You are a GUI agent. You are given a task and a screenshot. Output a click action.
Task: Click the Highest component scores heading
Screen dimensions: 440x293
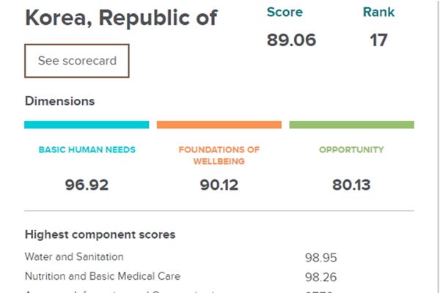(100, 235)
